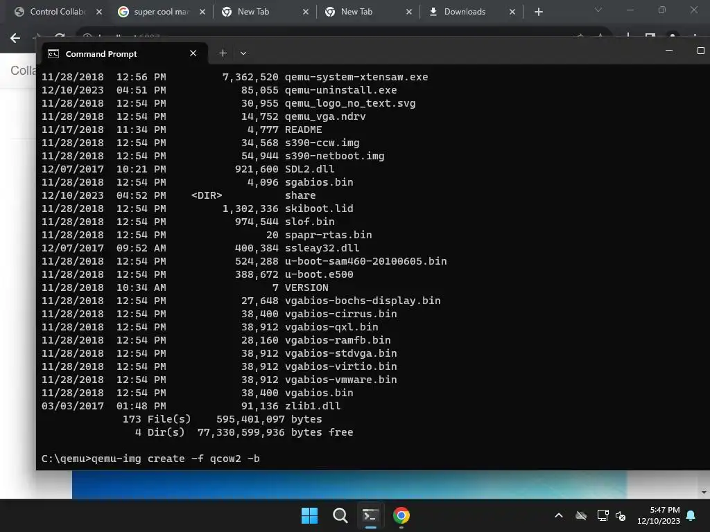710x532 pixels.
Task: Close the Command Prompt terminal tab
Action: [x=193, y=53]
